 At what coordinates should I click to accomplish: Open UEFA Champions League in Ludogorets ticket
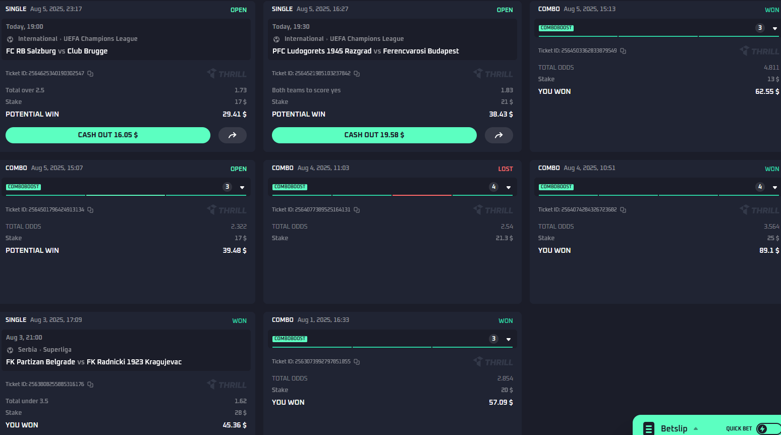pyautogui.click(x=367, y=39)
